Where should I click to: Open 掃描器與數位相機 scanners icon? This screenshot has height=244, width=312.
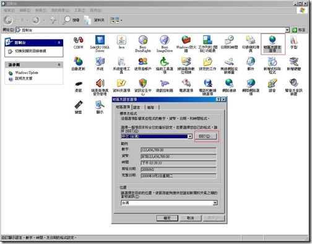coord(186,65)
